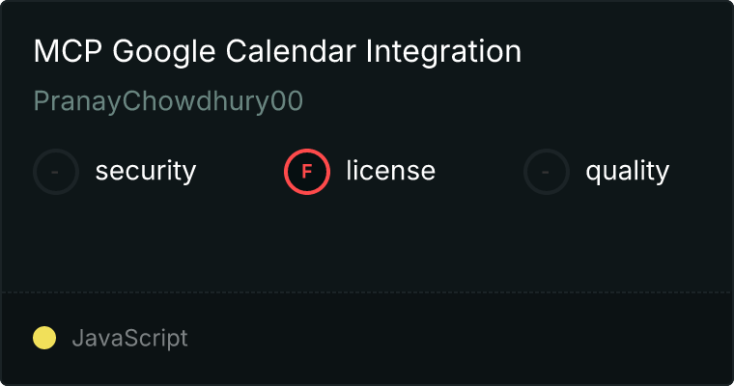The height and width of the screenshot is (386, 734).
Task: Click the dashed divider above the footer
Action: tap(367, 291)
